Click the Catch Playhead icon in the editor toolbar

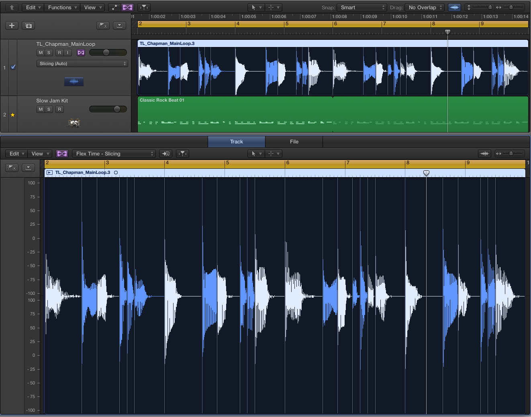pyautogui.click(x=166, y=153)
